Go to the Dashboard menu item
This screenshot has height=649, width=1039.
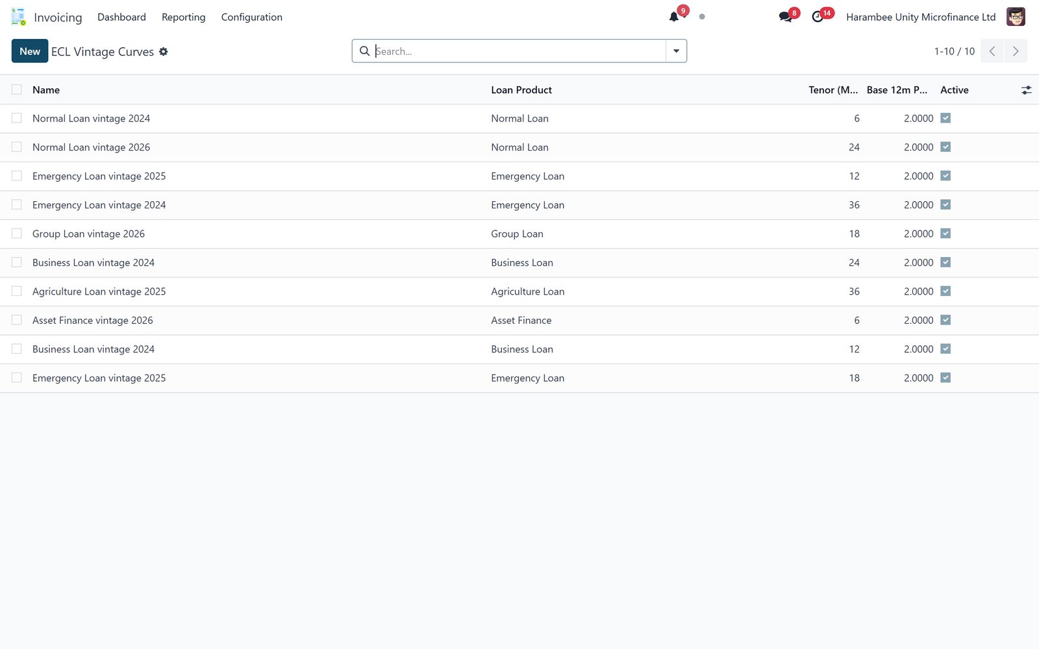click(x=121, y=18)
